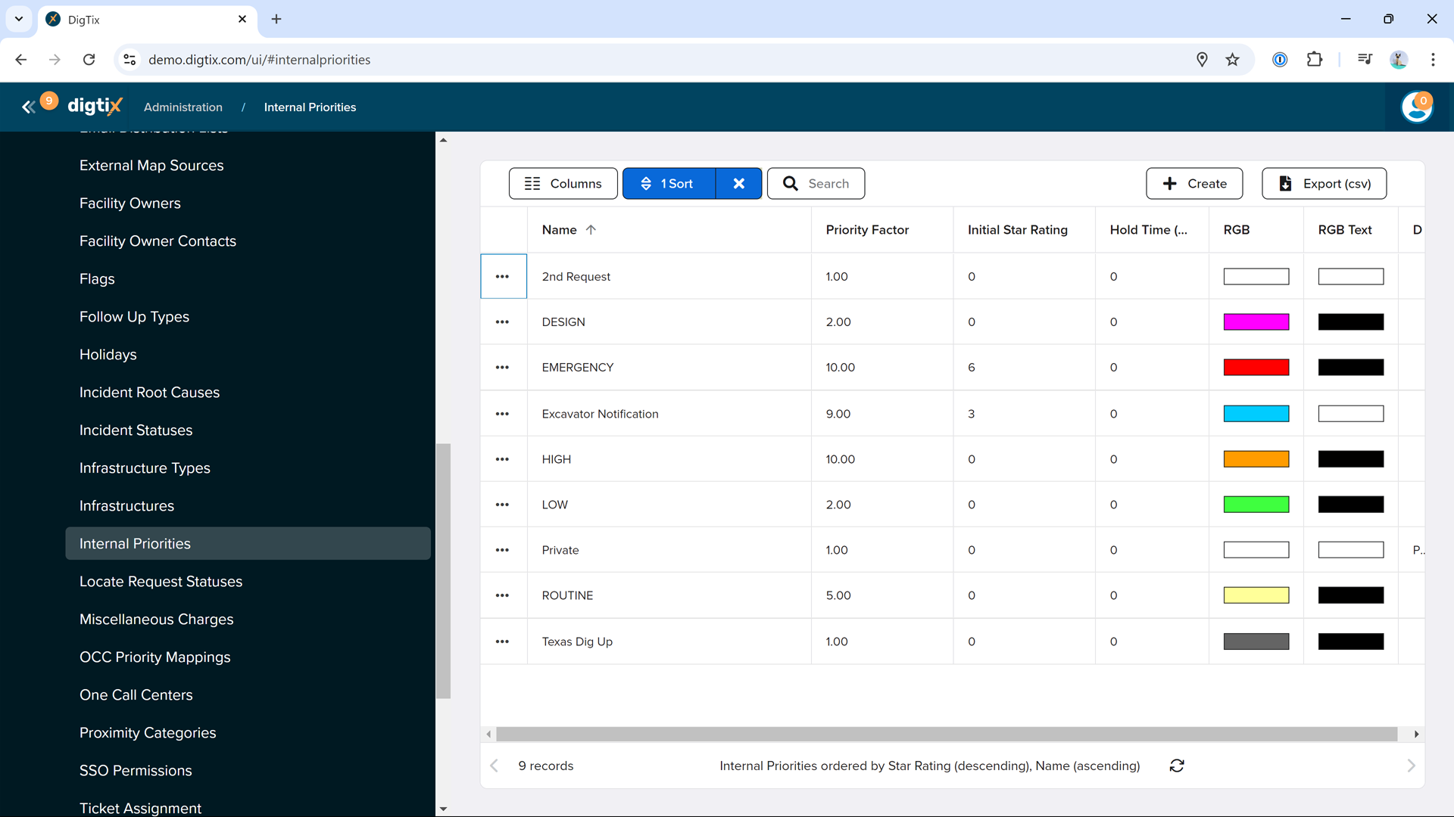This screenshot has width=1454, height=817.
Task: Open the 1 Sort options
Action: 669,184
